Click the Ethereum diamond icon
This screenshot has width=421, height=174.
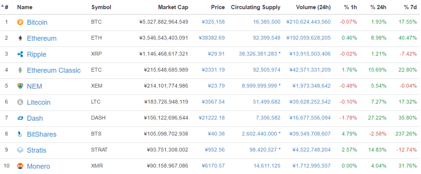(20, 38)
